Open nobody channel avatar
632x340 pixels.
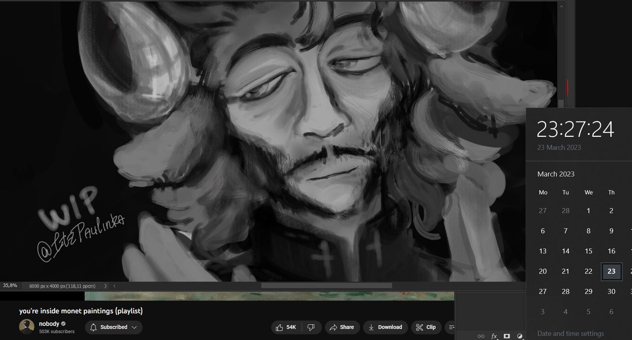(27, 327)
